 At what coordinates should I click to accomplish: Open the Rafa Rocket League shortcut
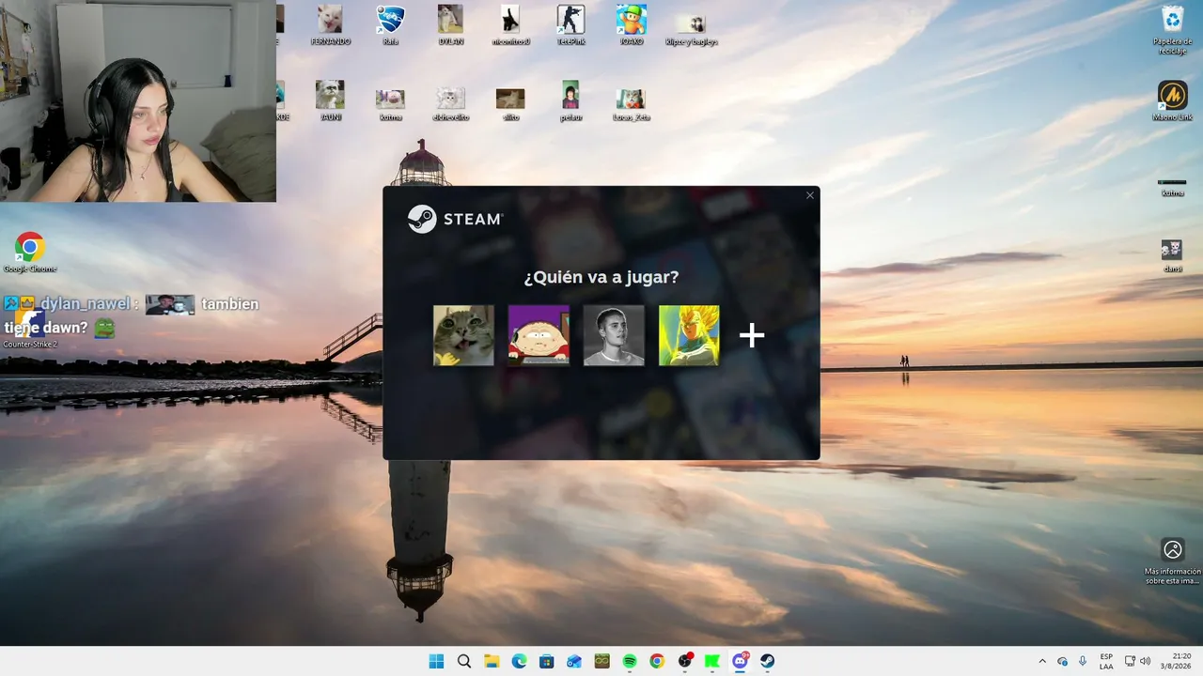click(390, 25)
